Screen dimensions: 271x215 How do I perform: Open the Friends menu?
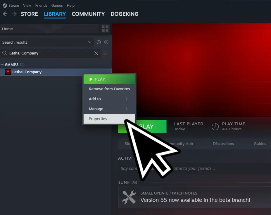click(x=41, y=5)
